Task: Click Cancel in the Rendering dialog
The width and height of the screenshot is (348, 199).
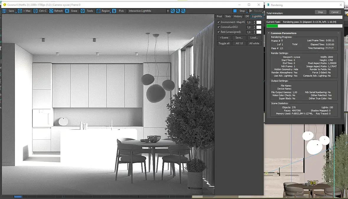Action: (335, 12)
